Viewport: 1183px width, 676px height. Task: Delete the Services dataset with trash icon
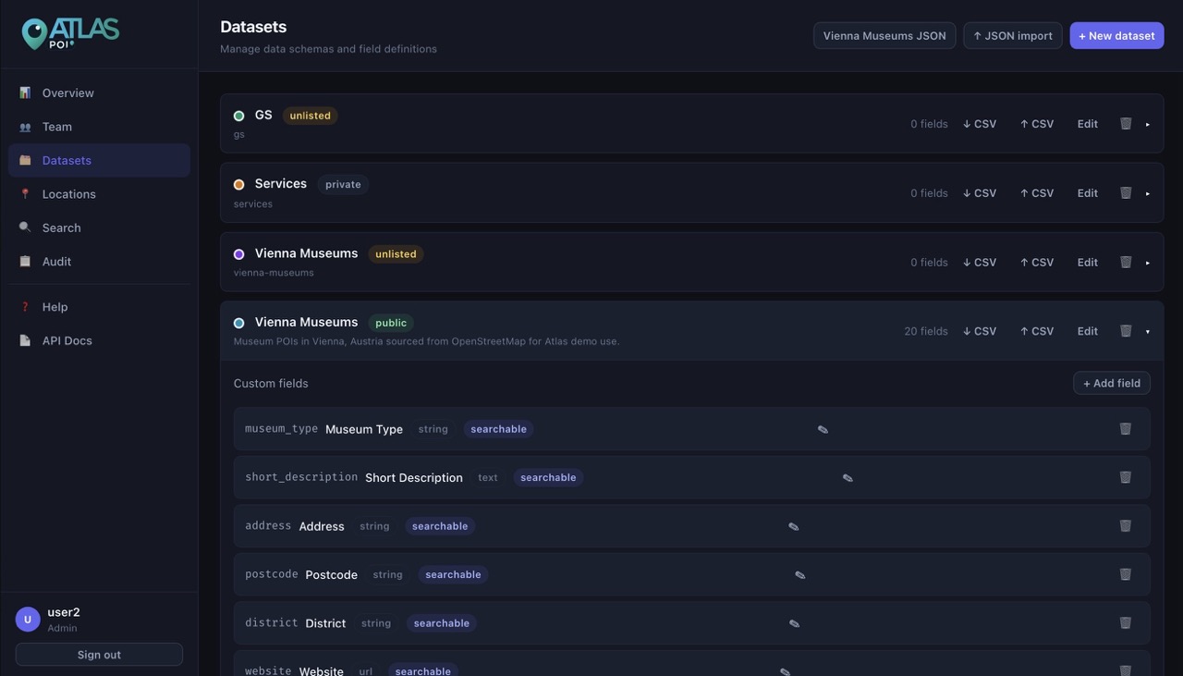[x=1126, y=192]
